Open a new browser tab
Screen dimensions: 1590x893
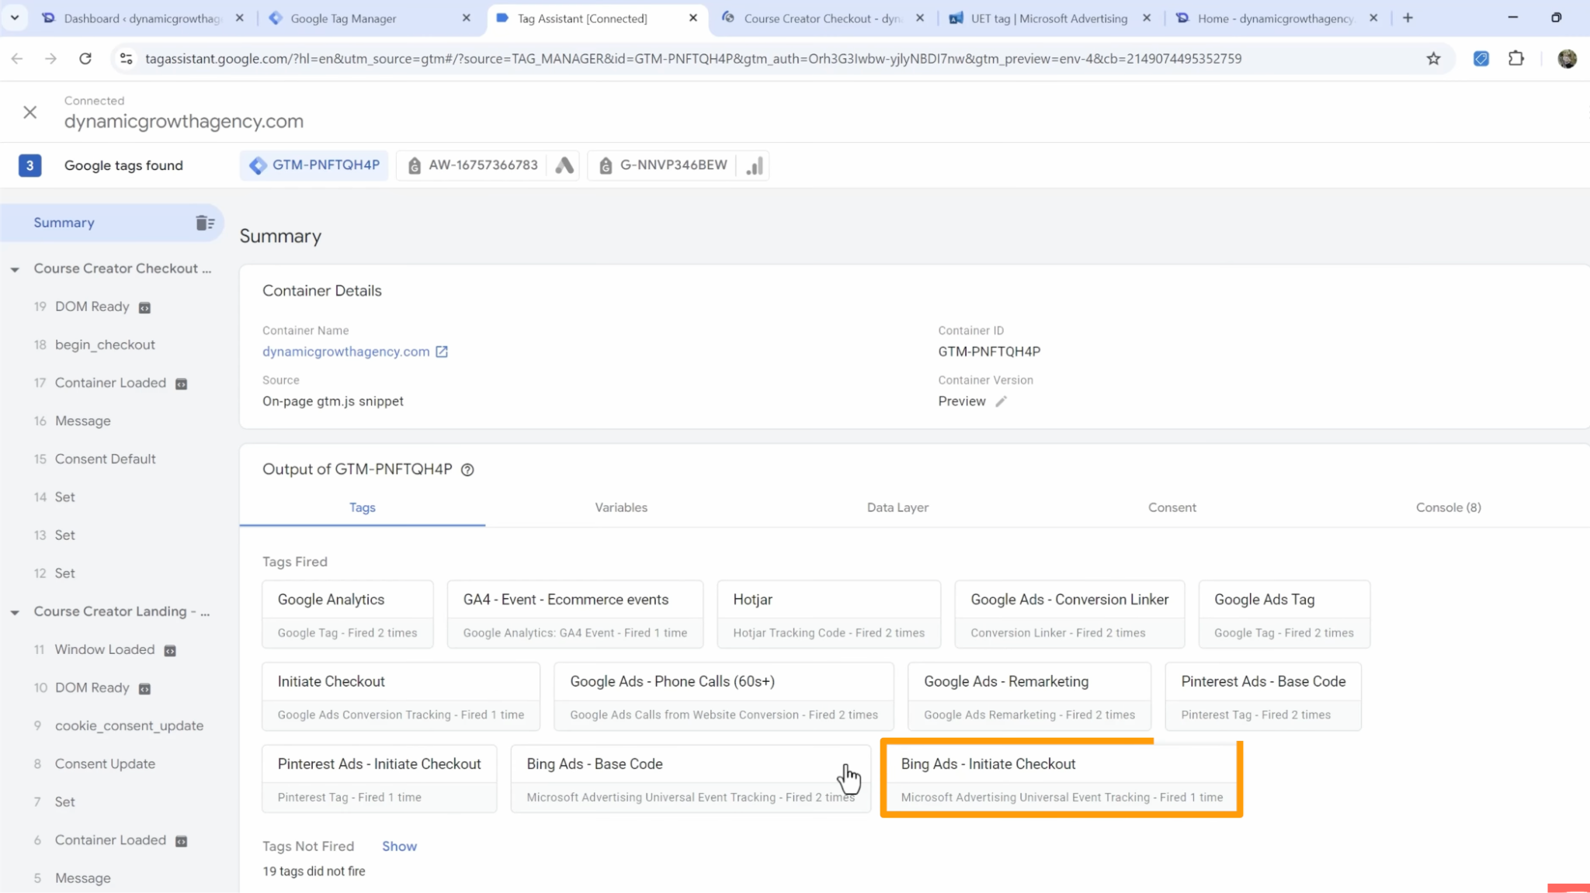click(x=1408, y=18)
